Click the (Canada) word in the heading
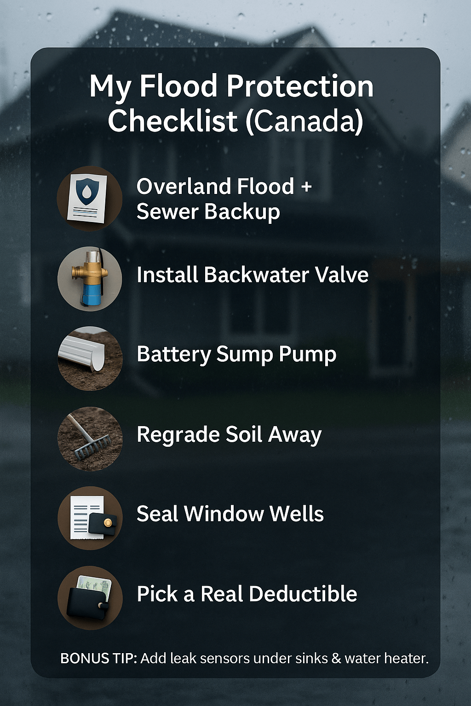This screenshot has height=706, width=471. click(x=305, y=121)
